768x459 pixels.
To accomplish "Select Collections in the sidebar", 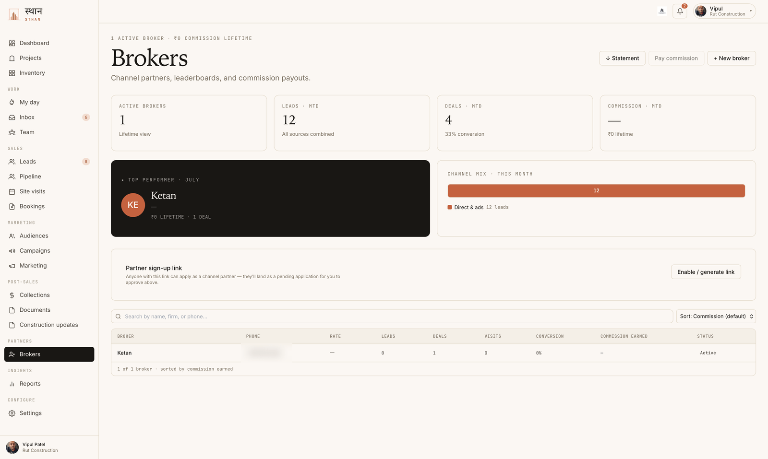I will tap(49, 295).
